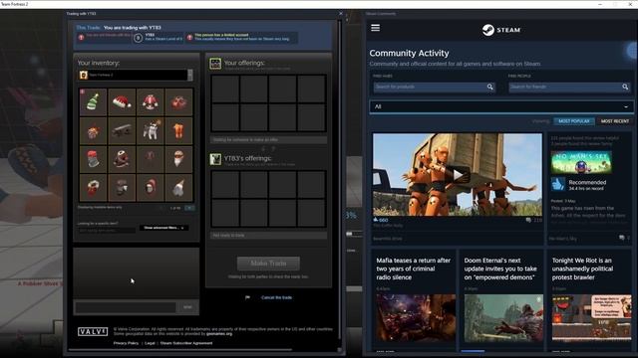Play the crash test dummies video
Viewport: 638px width, 358px height.
point(458,175)
